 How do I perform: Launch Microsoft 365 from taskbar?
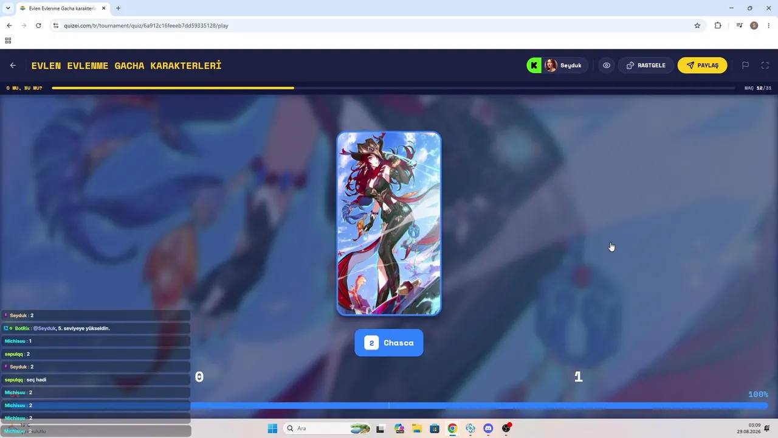click(399, 428)
